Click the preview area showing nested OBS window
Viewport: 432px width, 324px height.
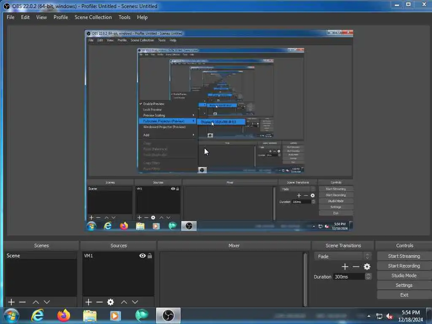[x=219, y=130]
